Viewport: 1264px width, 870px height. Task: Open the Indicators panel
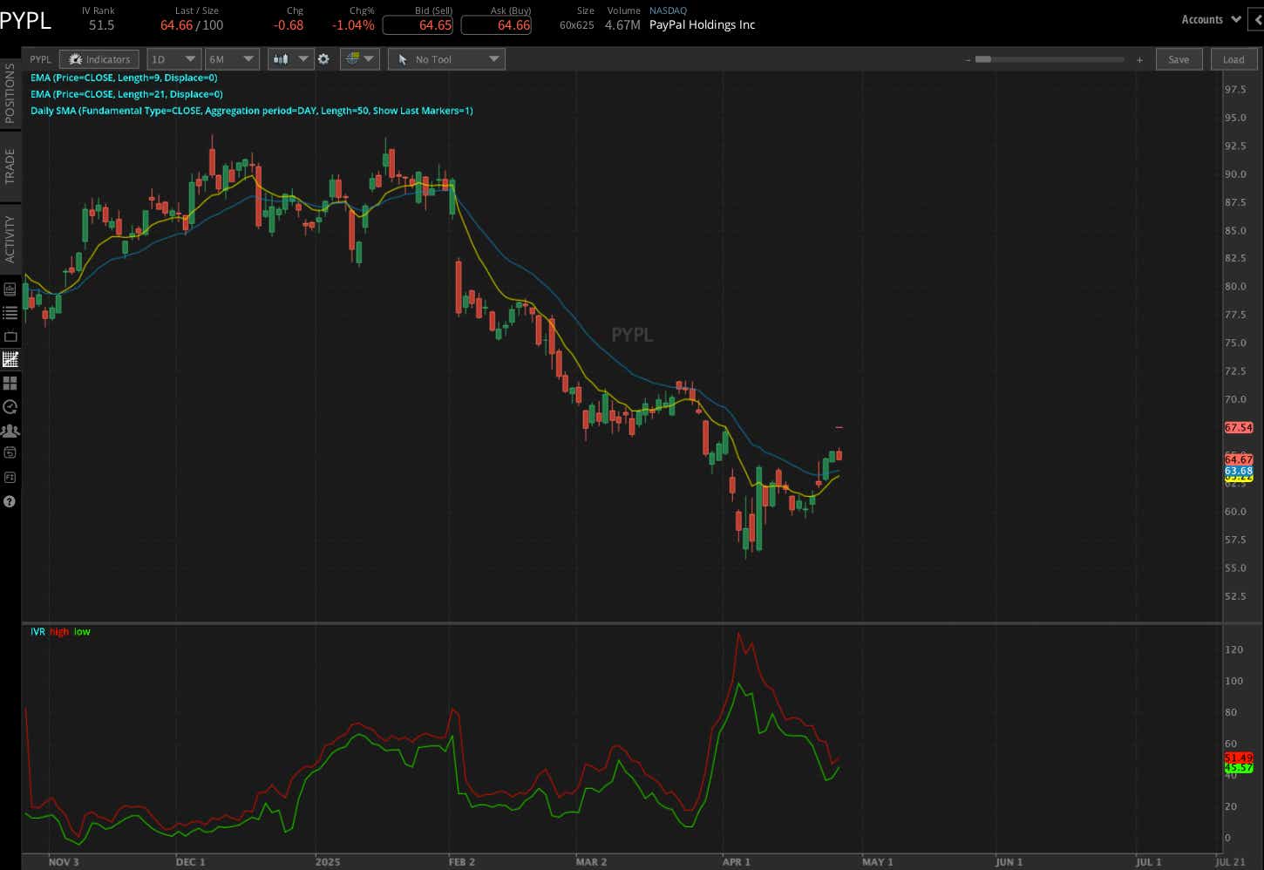pyautogui.click(x=99, y=59)
